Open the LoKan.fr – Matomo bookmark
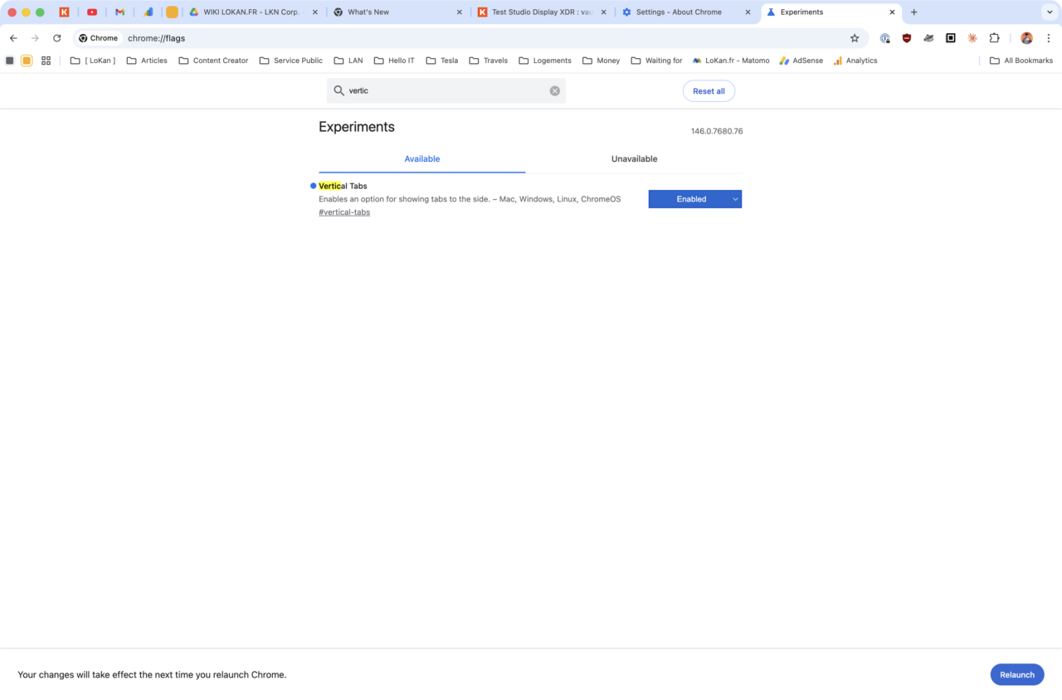The width and height of the screenshot is (1062, 700). pyautogui.click(x=730, y=60)
